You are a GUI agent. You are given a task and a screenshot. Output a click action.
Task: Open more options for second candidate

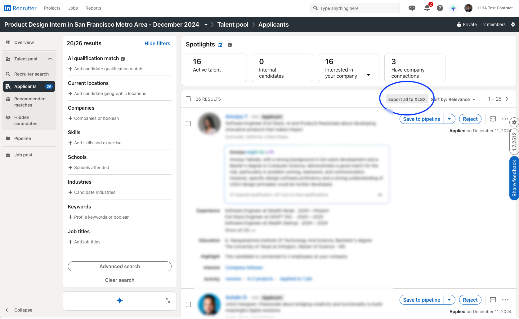pyautogui.click(x=505, y=300)
